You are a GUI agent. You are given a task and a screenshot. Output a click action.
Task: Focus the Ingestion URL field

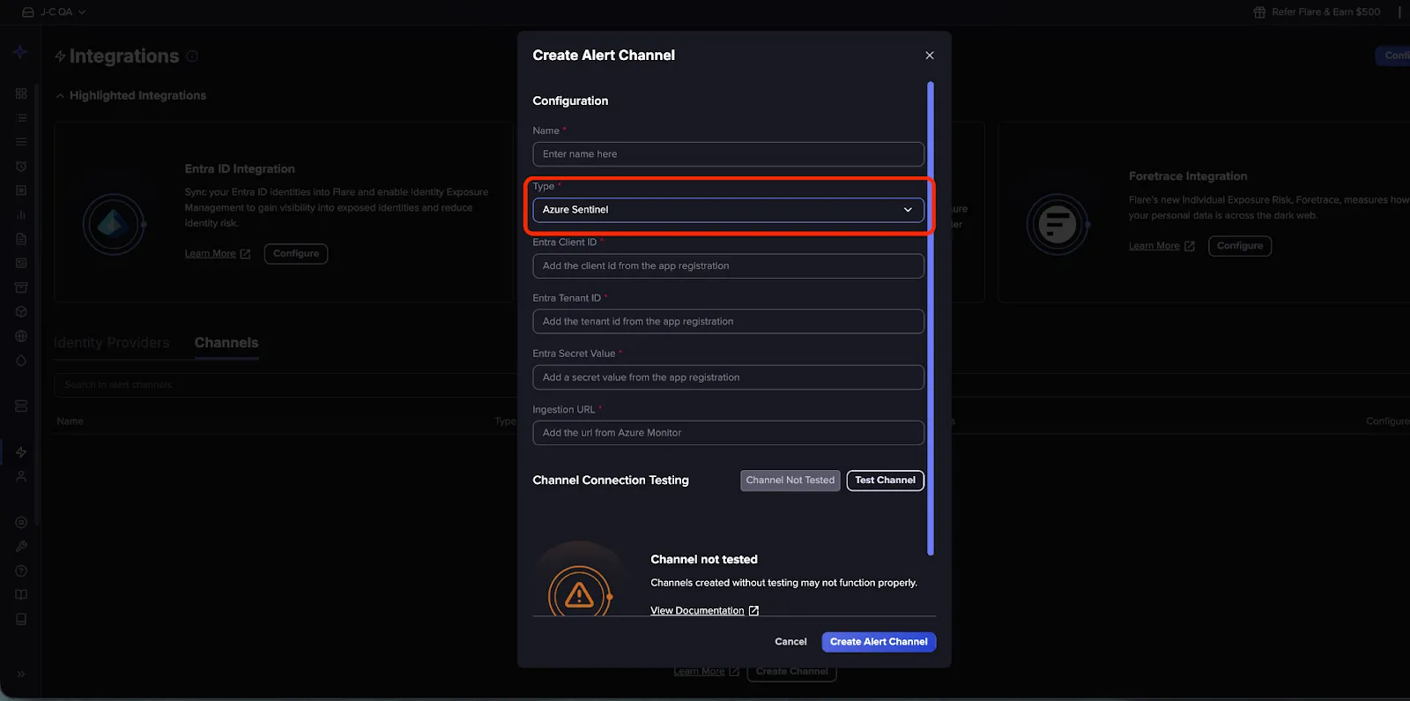(x=728, y=433)
